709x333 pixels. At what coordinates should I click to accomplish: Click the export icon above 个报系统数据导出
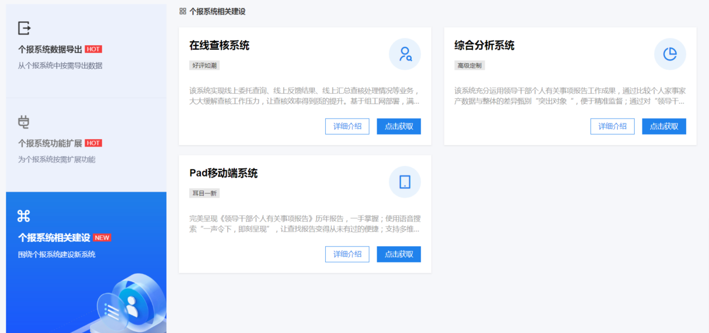pyautogui.click(x=24, y=28)
